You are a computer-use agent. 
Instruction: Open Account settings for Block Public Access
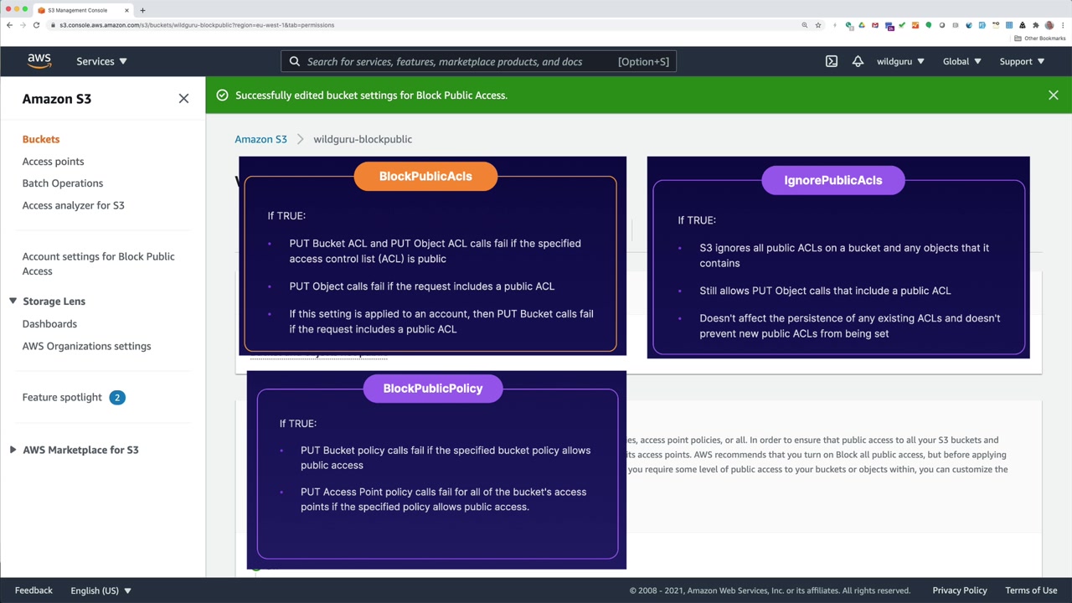pos(98,264)
